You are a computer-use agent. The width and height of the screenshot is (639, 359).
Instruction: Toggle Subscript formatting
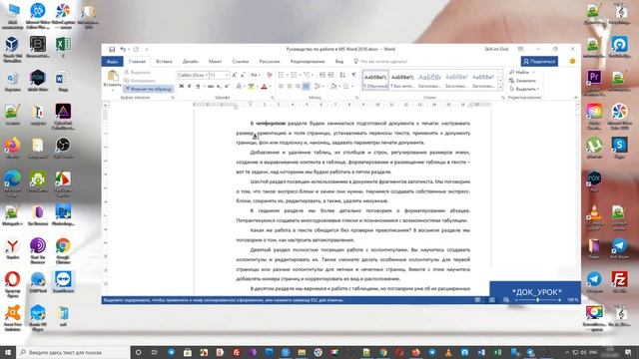tap(219, 87)
